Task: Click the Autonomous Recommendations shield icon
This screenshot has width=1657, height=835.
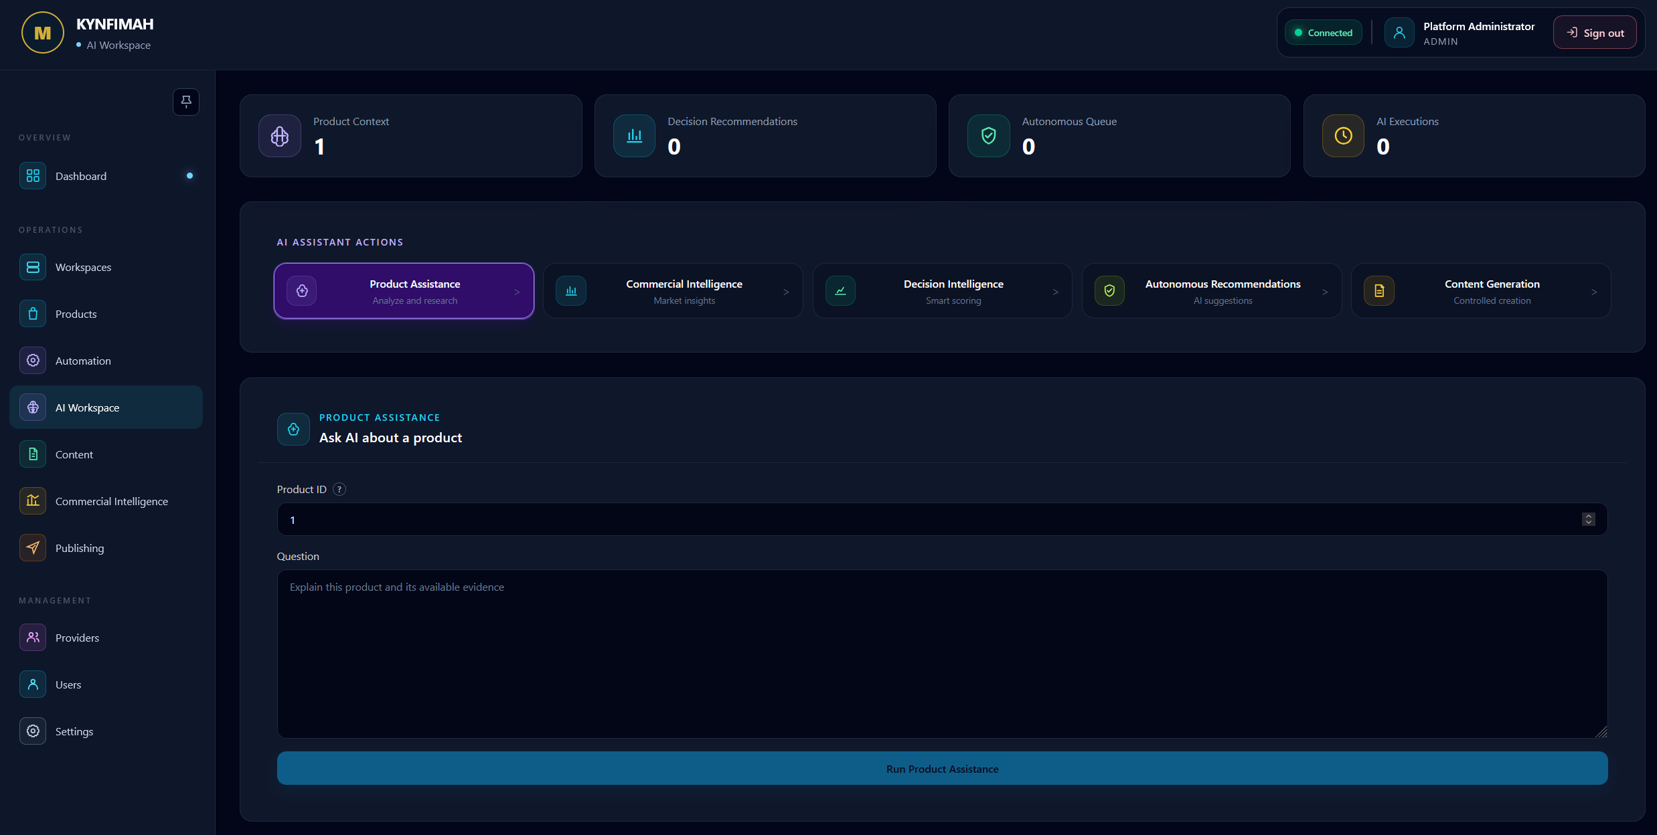Action: pyautogui.click(x=1109, y=291)
